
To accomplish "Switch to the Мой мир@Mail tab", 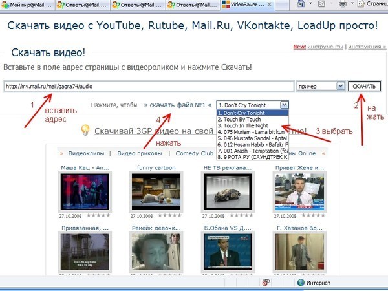I will [27, 5].
